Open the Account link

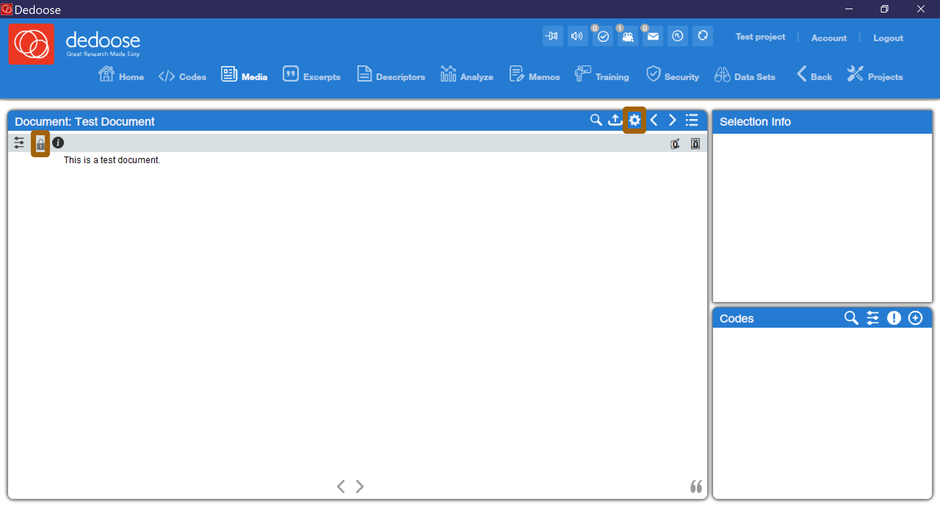tap(829, 38)
